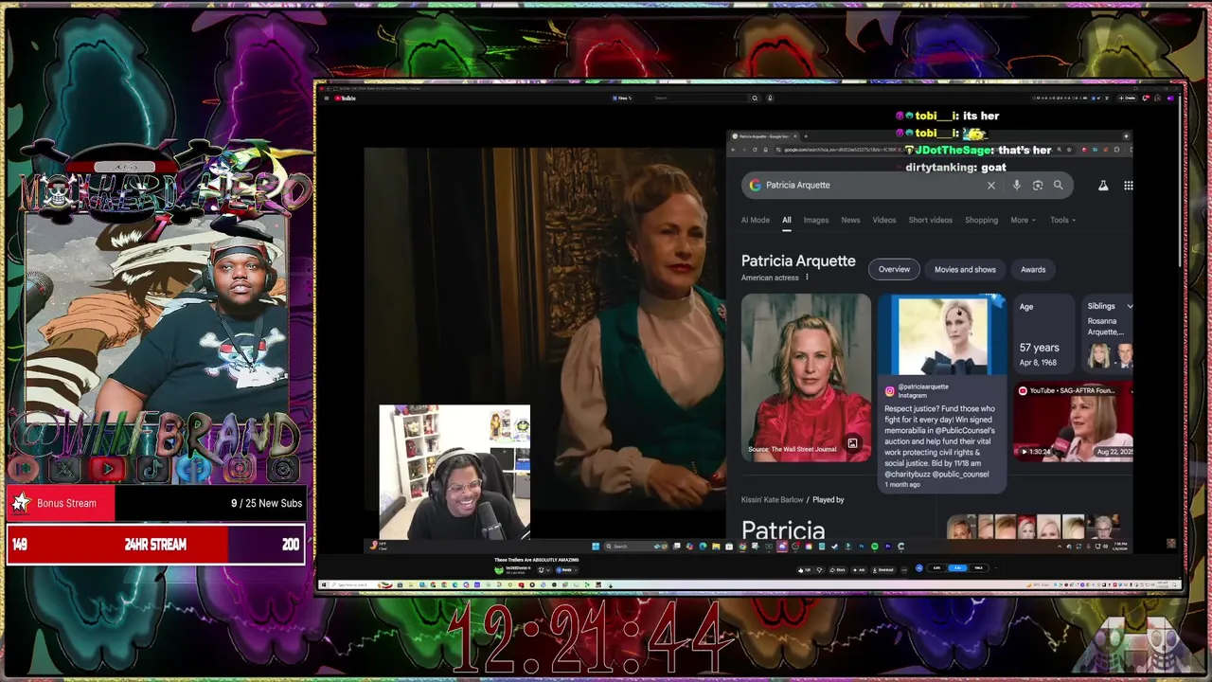Select the Movies and shows chip

pyautogui.click(x=965, y=269)
